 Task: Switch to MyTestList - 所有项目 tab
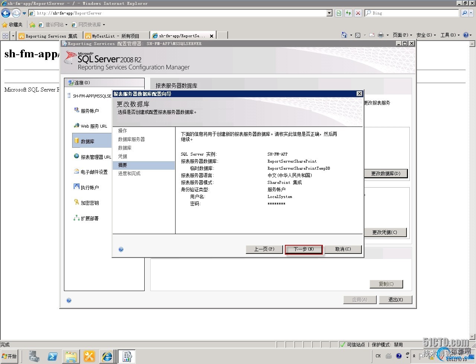pyautogui.click(x=116, y=36)
